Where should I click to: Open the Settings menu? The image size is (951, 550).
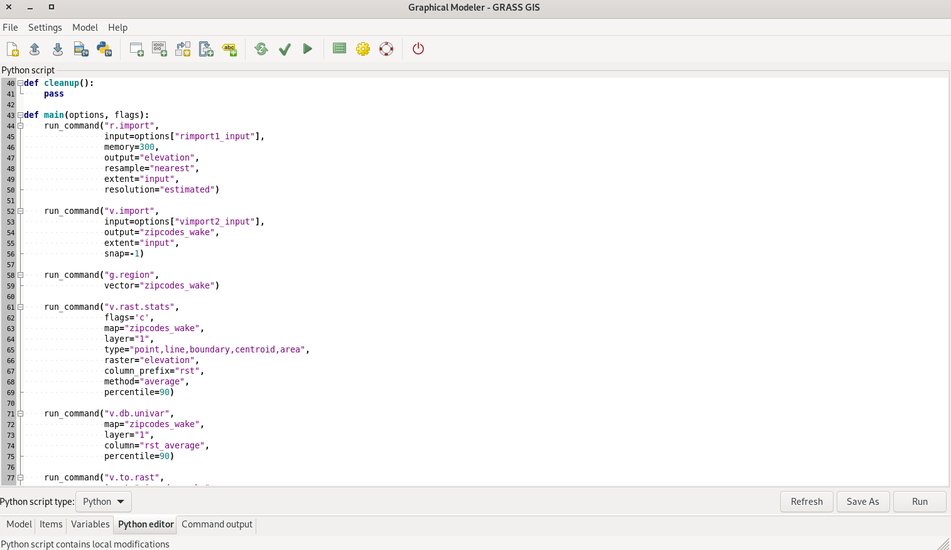point(45,28)
